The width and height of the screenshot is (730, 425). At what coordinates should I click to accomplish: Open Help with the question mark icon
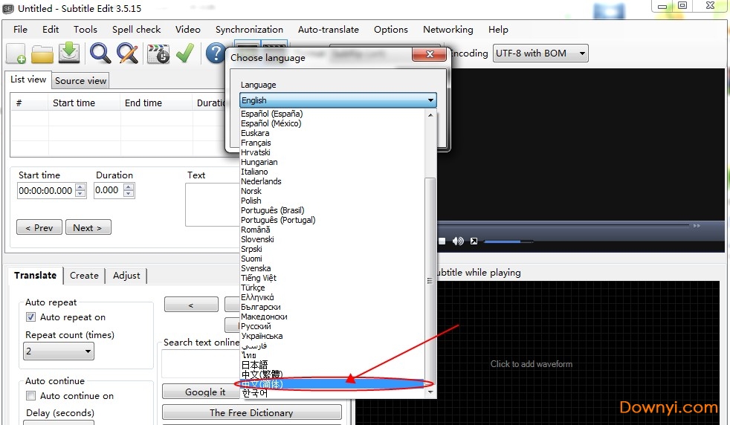tap(215, 53)
